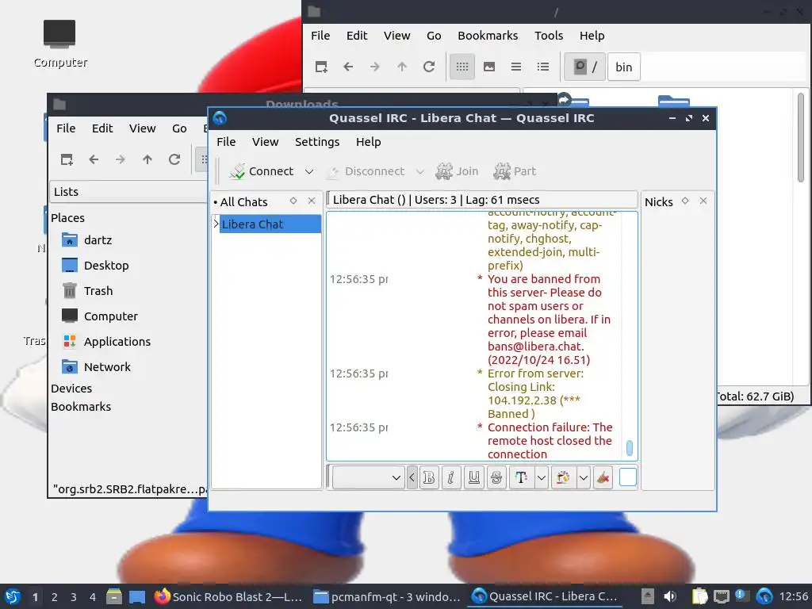The height and width of the screenshot is (609, 812).
Task: Open the text color dropdown arrow
Action: click(x=541, y=477)
